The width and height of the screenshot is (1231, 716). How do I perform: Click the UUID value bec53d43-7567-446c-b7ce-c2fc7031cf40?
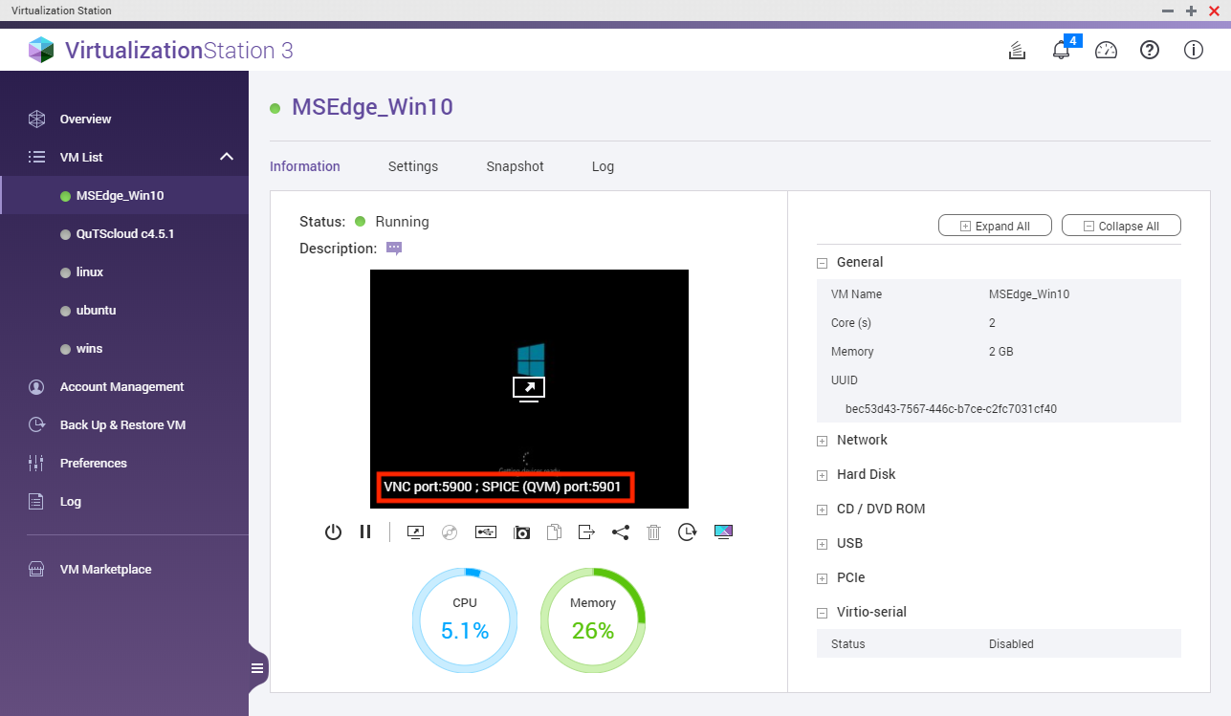click(951, 409)
